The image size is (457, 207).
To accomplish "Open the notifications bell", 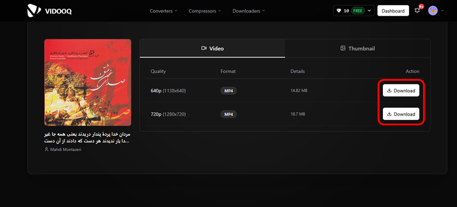I will pyautogui.click(x=417, y=11).
